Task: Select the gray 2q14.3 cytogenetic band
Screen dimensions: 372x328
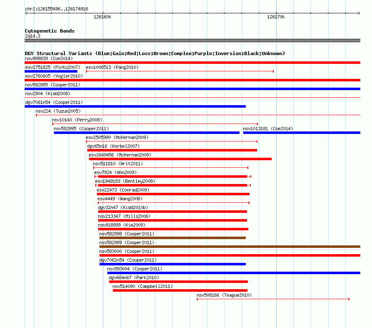Action: [x=192, y=40]
